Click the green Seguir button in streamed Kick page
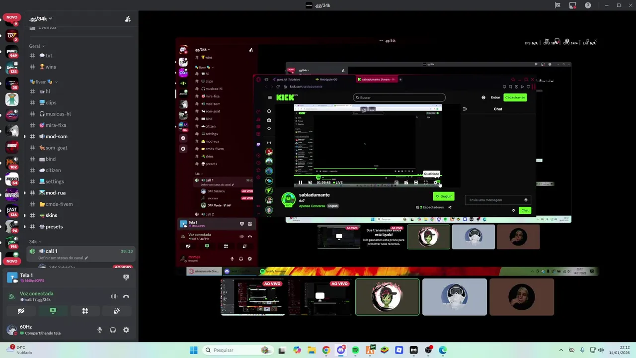The height and width of the screenshot is (358, 636). pos(444,196)
